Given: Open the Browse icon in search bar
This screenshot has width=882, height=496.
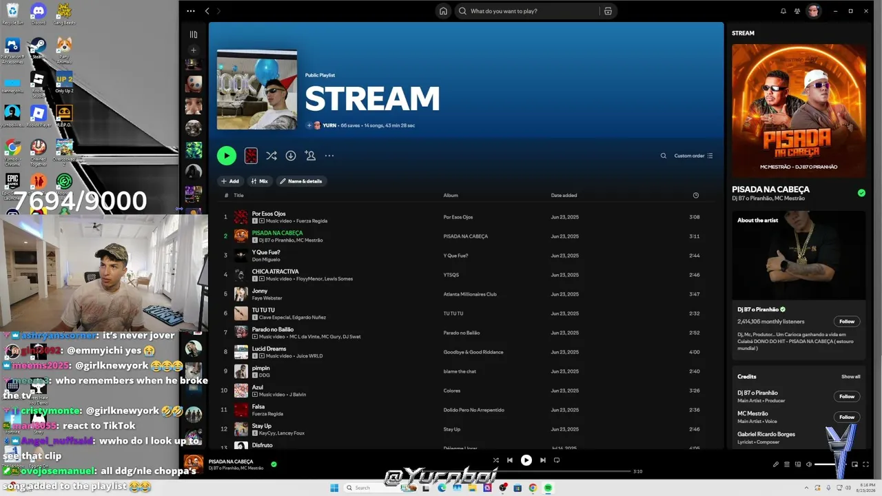Looking at the screenshot, I should pos(608,11).
